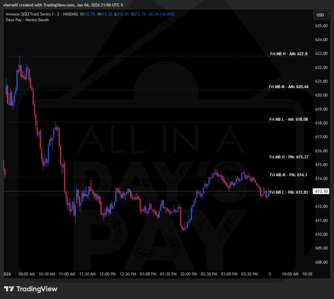Image resolution: width=334 pixels, height=299 pixels.
Task: Click the chart header created with TradingView.com
Action: pyautogui.click(x=63, y=5)
